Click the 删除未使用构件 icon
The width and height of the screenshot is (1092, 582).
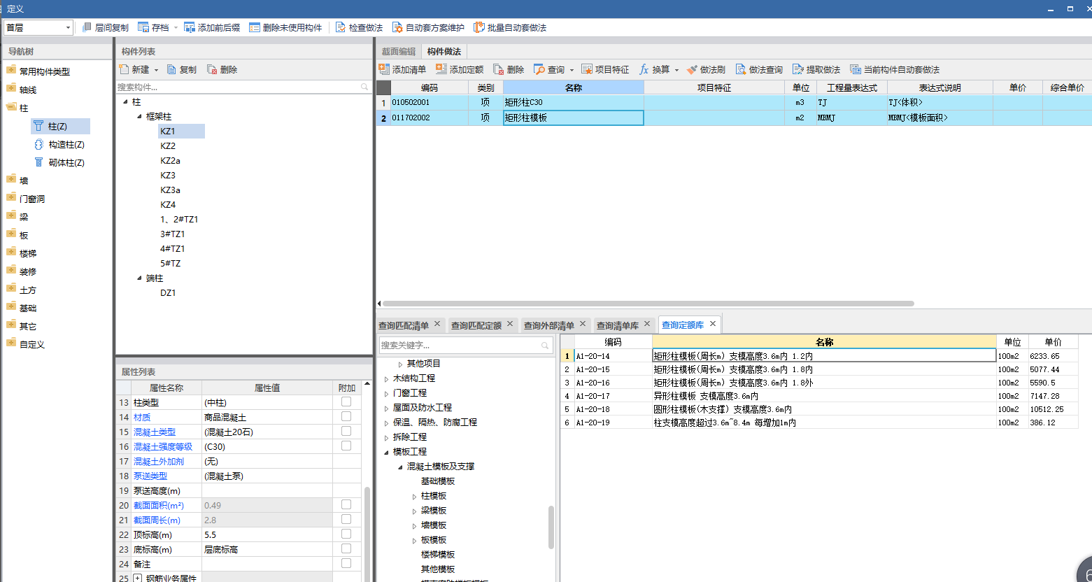pyautogui.click(x=255, y=27)
